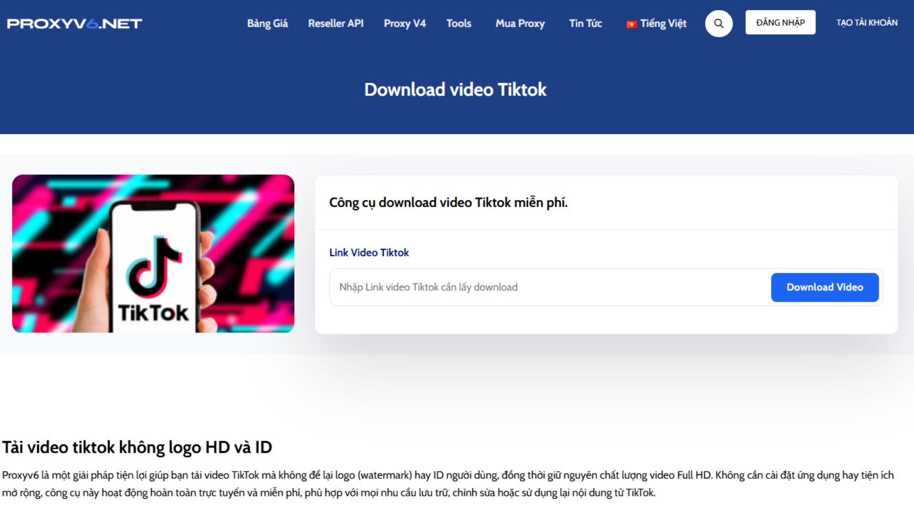Click the Vietnam flag icon
914x514 pixels.
[630, 23]
